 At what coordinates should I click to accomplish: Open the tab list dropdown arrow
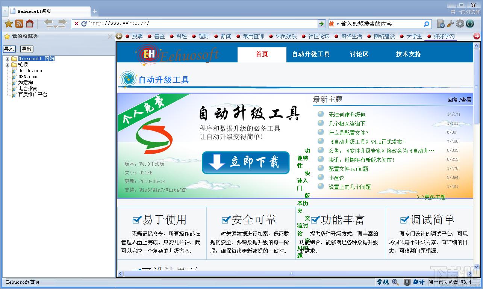pos(5,11)
